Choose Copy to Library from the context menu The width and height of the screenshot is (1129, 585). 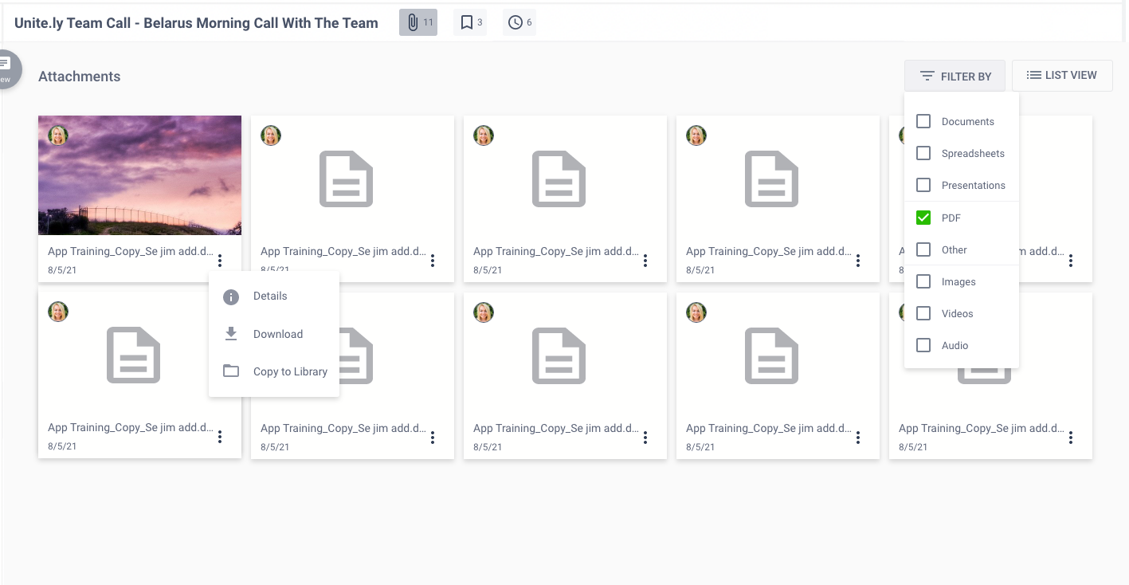[274, 371]
